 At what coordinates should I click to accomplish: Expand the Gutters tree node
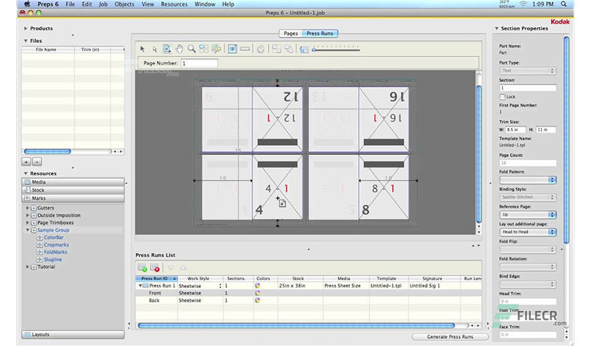coord(28,207)
